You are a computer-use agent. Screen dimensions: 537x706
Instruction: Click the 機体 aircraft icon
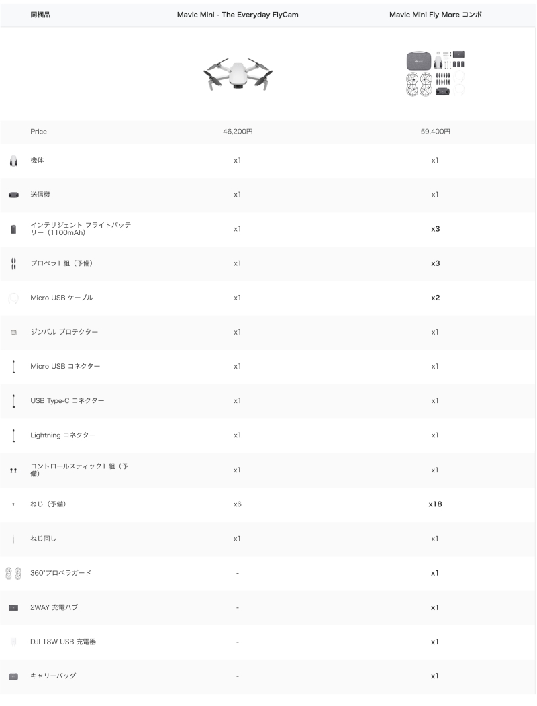pos(13,161)
